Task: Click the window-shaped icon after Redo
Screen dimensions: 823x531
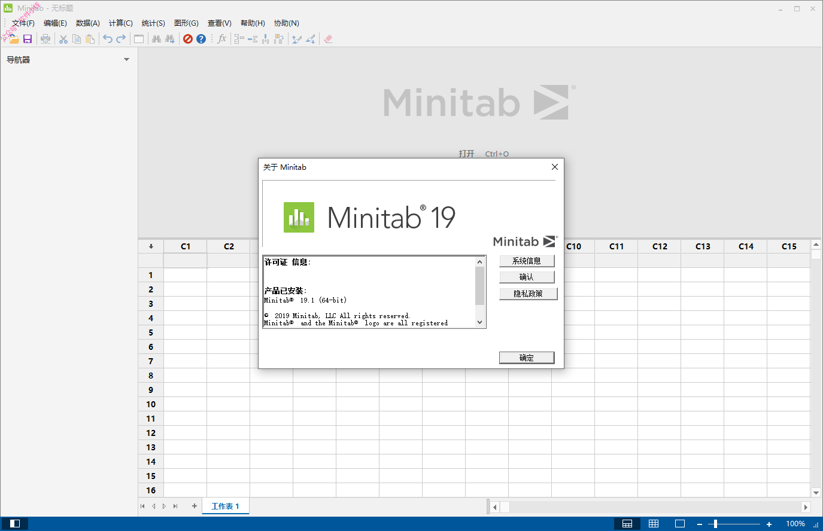Action: tap(139, 39)
